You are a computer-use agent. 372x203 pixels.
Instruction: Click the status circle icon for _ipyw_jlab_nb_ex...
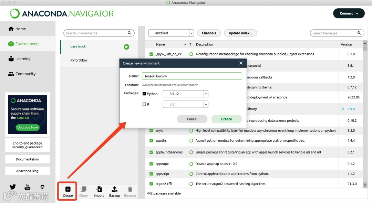[x=191, y=54]
